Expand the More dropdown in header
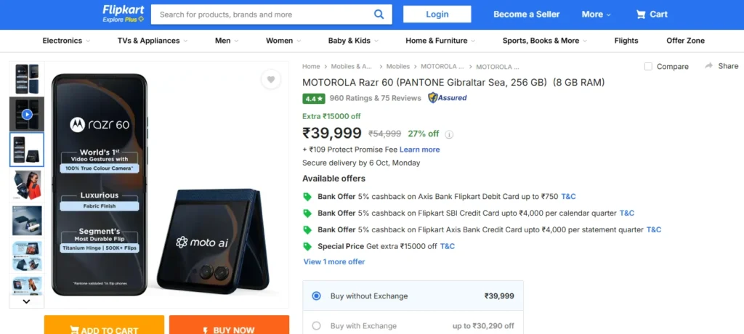The image size is (744, 334). (x=597, y=15)
